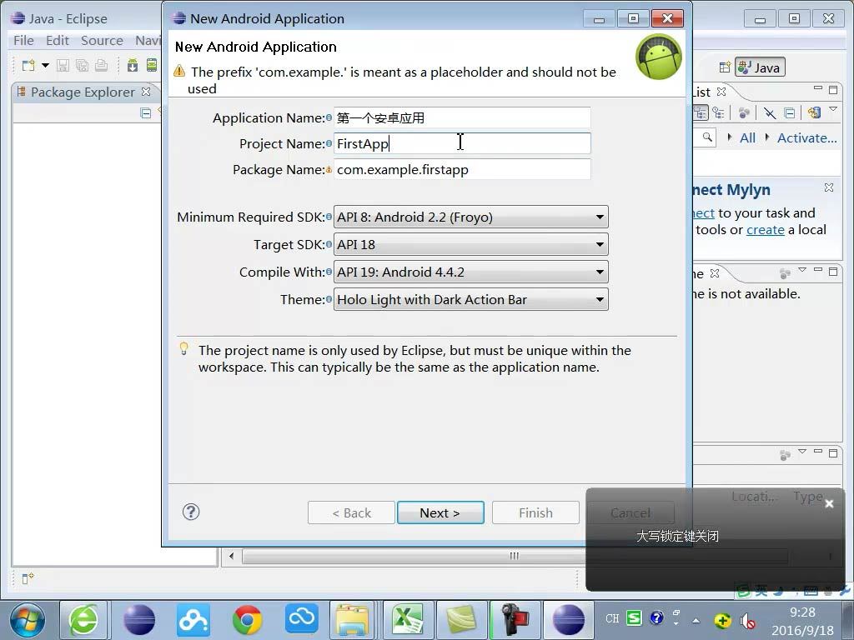
Task: Toggle Hide Completed Tasks icon
Action: 770,112
